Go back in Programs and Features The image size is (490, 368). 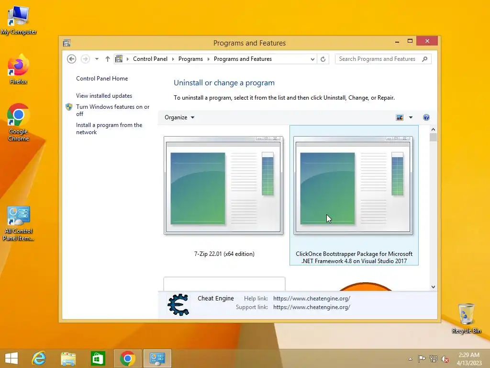tap(72, 59)
